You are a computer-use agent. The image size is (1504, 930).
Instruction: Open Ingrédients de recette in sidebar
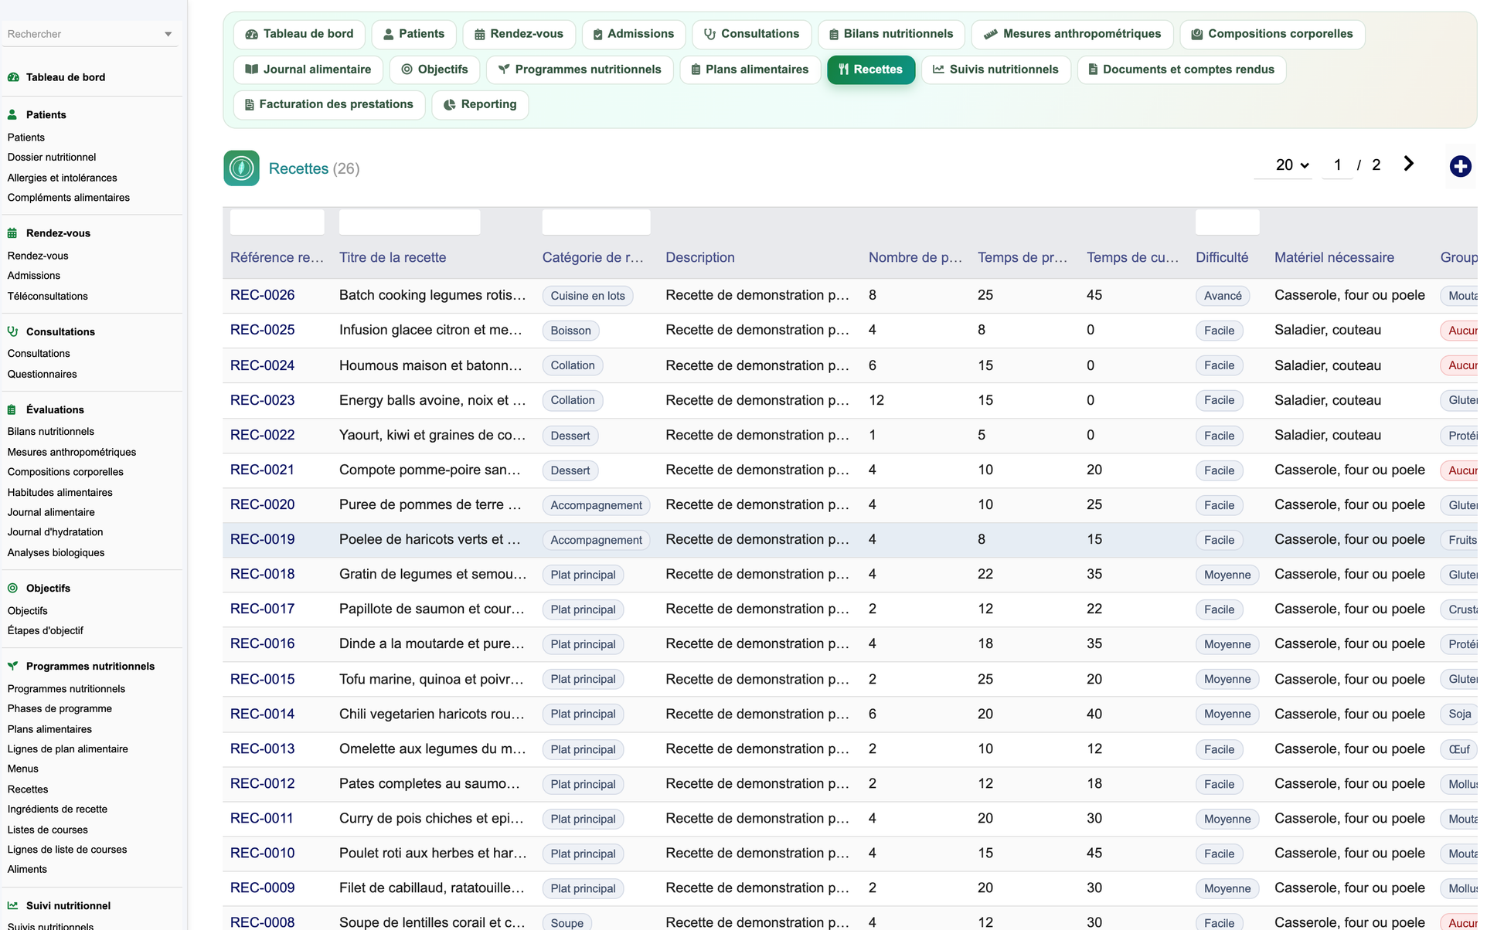pyautogui.click(x=57, y=809)
